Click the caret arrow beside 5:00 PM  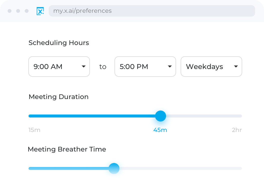click(170, 66)
